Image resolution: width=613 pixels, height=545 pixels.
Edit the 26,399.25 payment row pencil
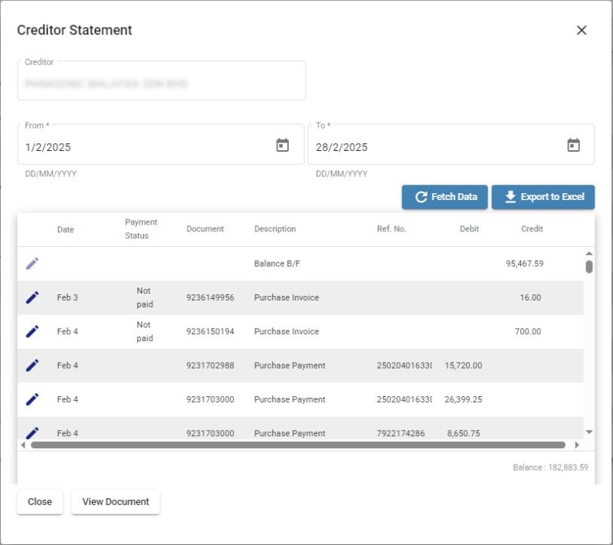click(x=32, y=399)
